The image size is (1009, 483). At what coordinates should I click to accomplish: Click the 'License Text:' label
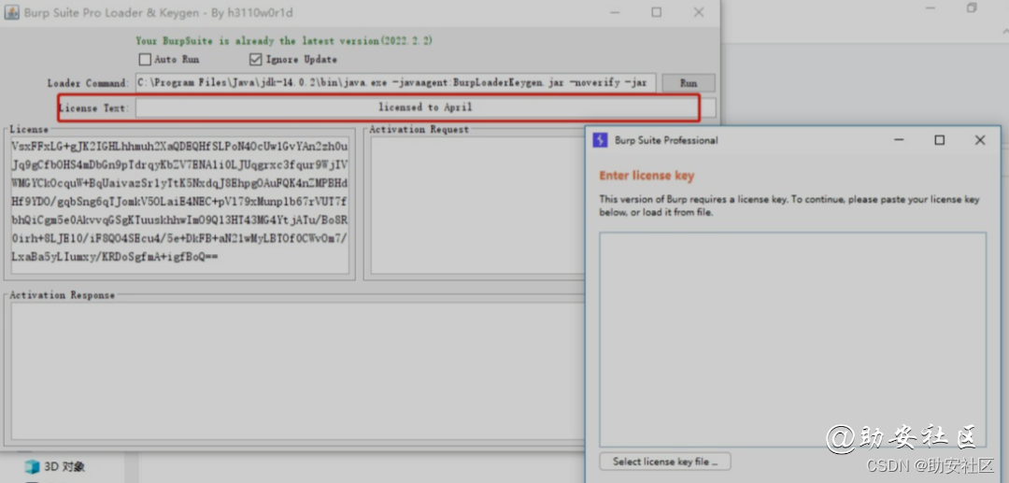[94, 108]
